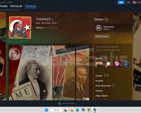141x113 pixels.
Task: Open the Envanter link
Action: pos(99,81)
